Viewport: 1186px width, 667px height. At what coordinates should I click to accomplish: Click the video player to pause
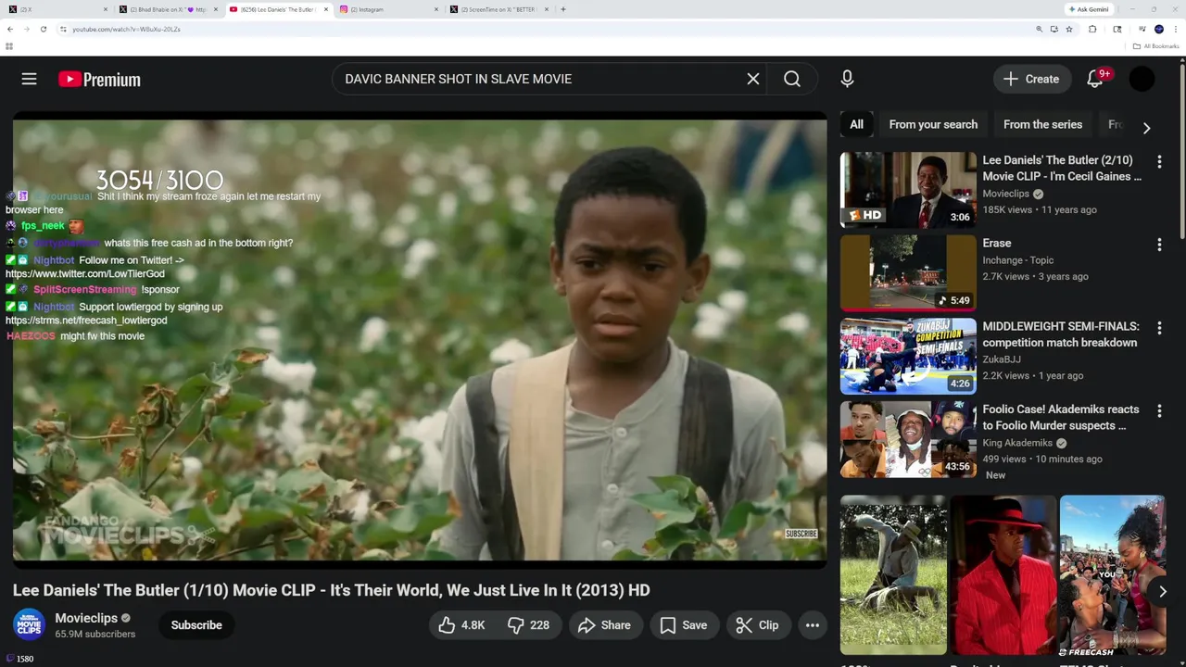pyautogui.click(x=420, y=340)
